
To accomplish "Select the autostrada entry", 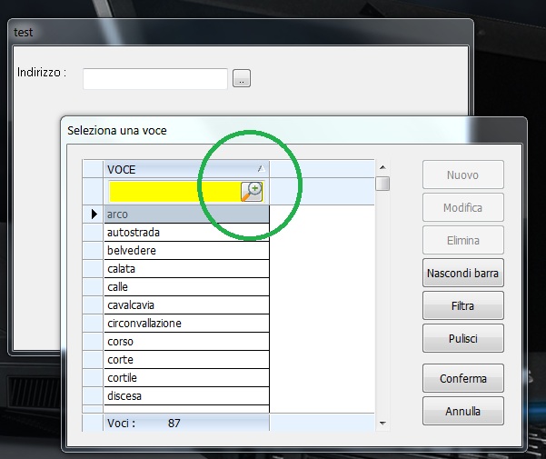I will 186,233.
